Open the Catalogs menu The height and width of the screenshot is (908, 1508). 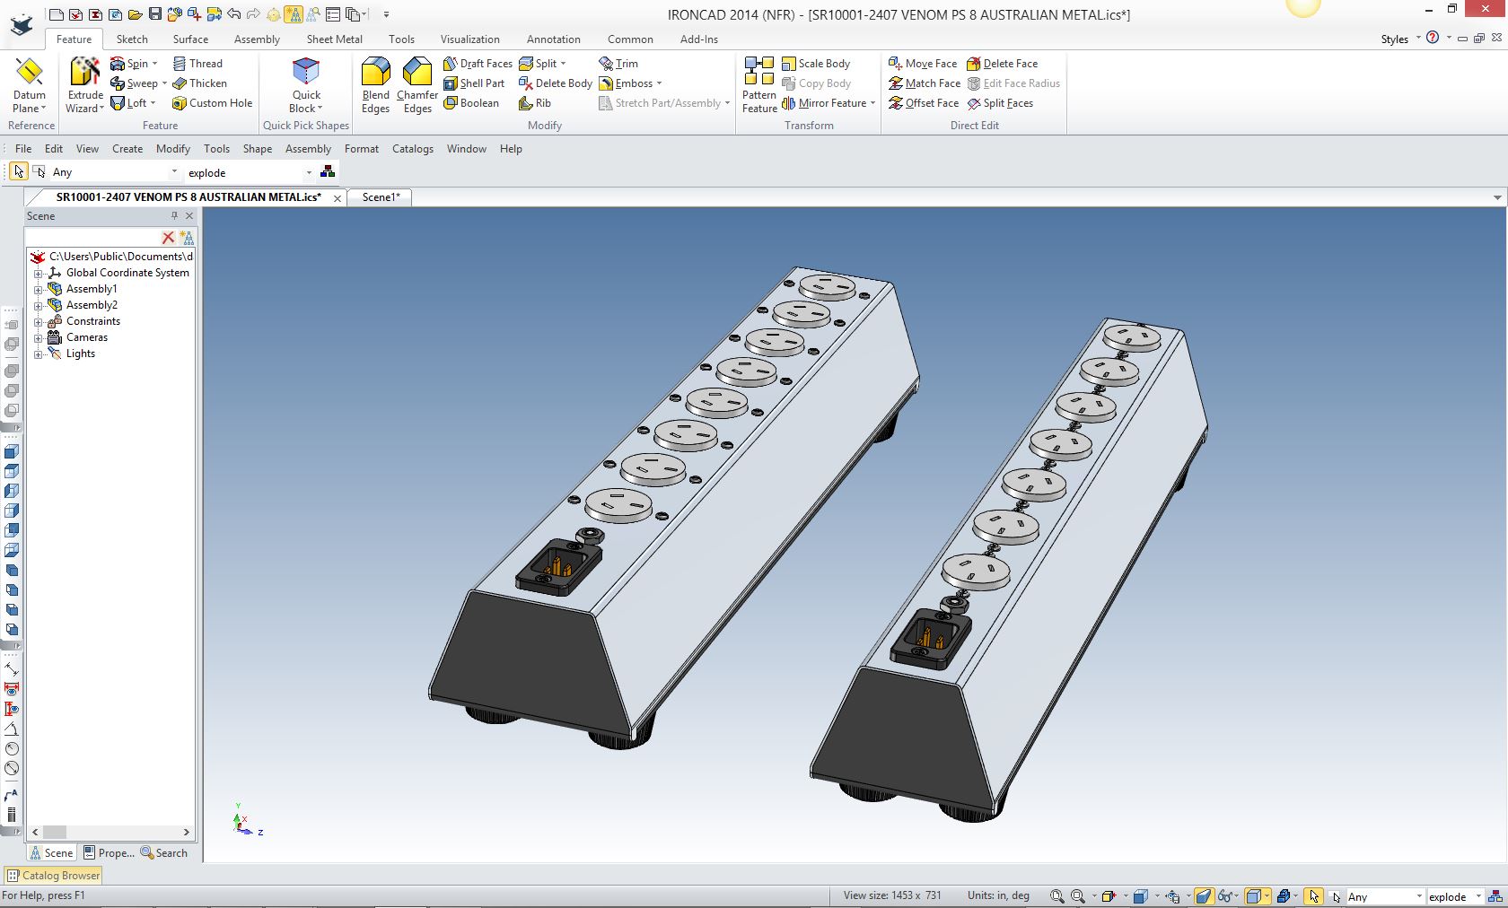412,149
